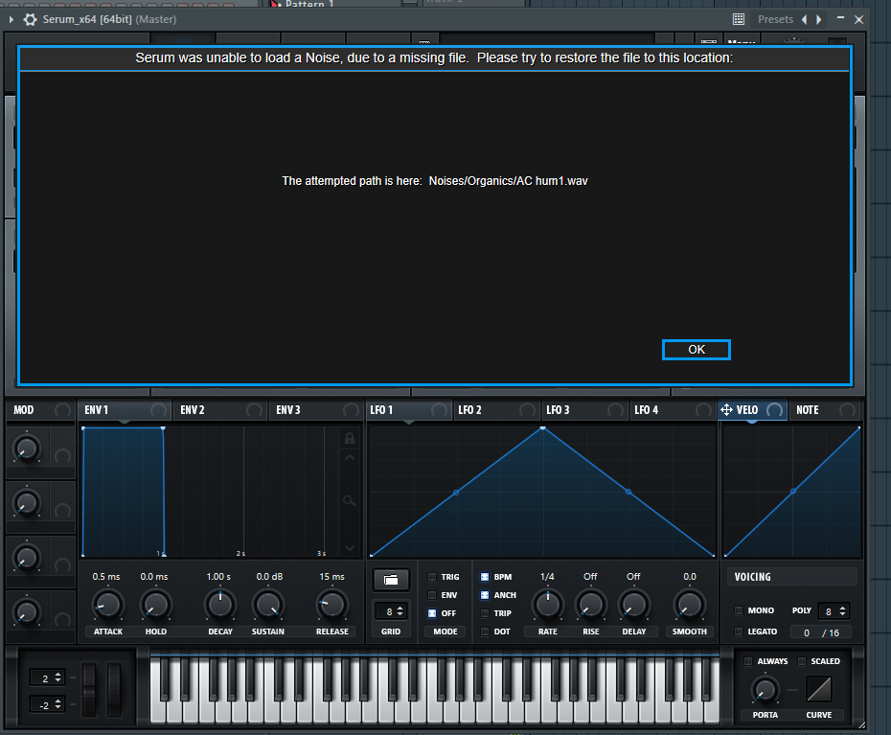Viewport: 891px width, 735px height.
Task: Click the third MOD macro knob
Action: tap(26, 559)
